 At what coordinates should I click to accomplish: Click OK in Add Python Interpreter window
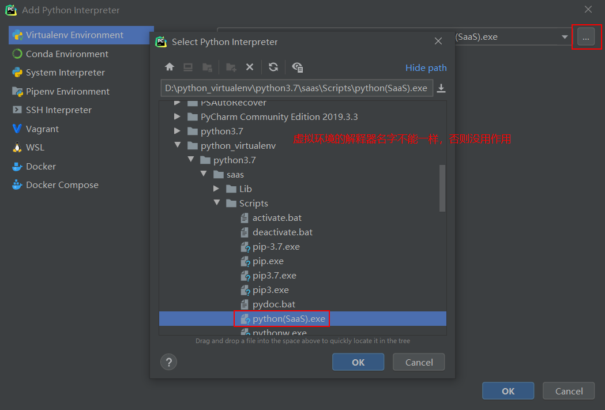click(x=508, y=391)
